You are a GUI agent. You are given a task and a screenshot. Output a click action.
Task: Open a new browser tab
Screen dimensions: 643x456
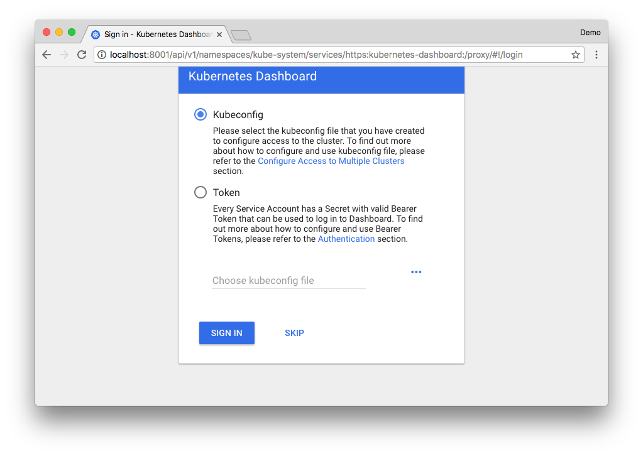[x=241, y=36]
